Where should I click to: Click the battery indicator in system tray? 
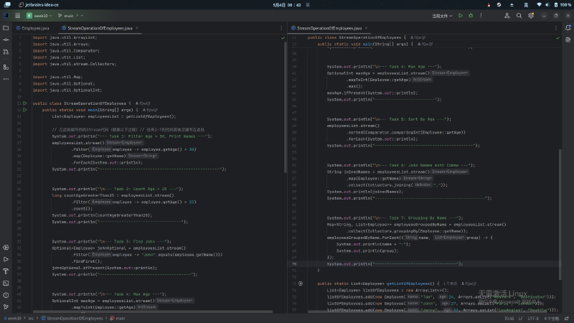[x=563, y=5]
